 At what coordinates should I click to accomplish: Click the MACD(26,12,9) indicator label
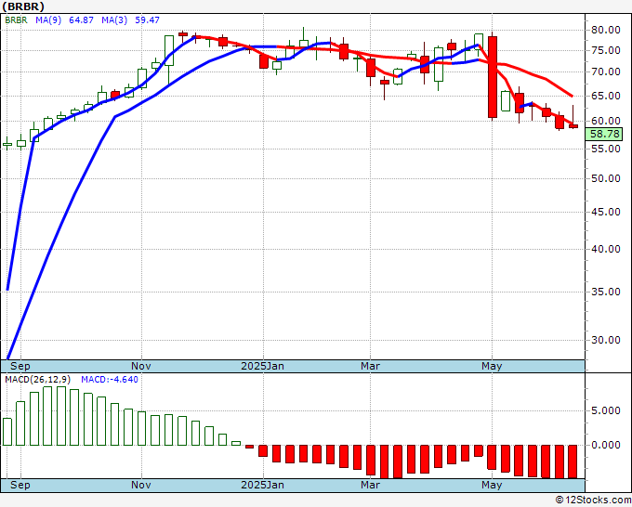(38, 380)
